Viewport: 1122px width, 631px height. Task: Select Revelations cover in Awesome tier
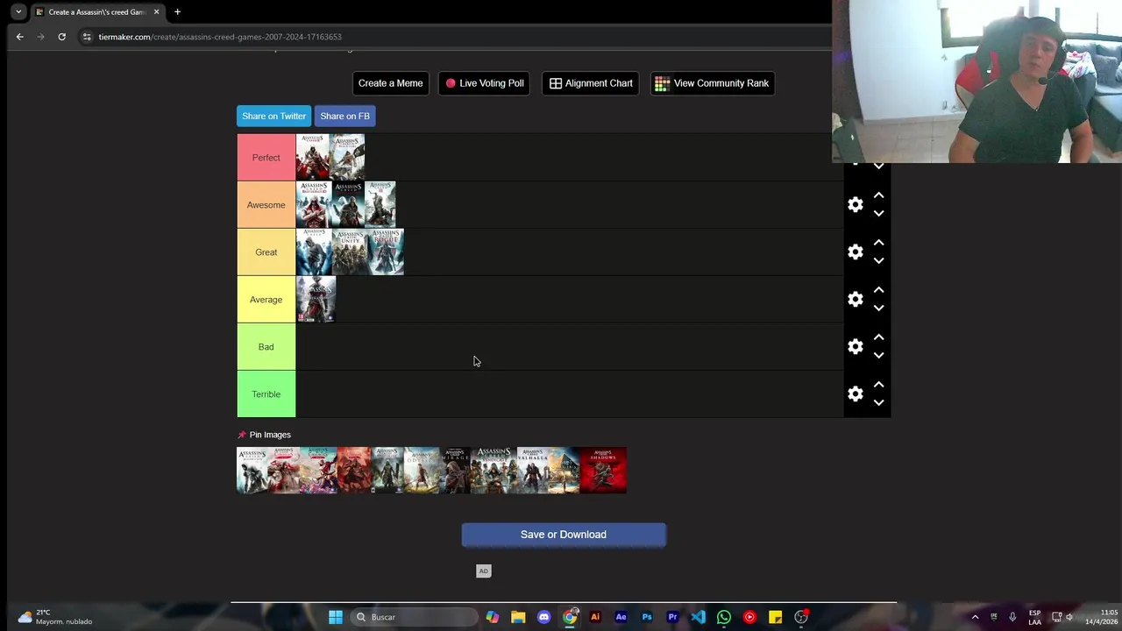click(347, 205)
